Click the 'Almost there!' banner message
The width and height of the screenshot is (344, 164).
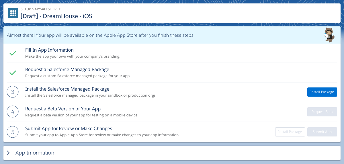tap(101, 36)
